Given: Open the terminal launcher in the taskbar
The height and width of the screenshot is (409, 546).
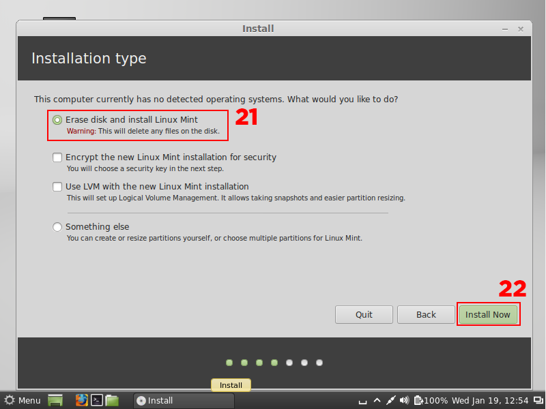Looking at the screenshot, I should click(x=96, y=400).
